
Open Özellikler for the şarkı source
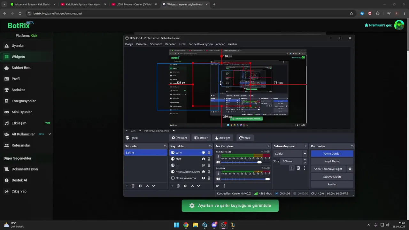pos(180,138)
